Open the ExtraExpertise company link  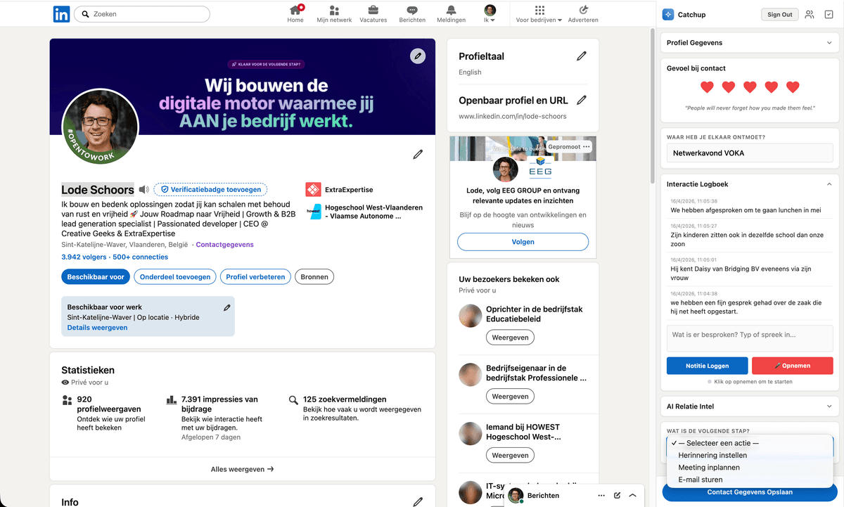pyautogui.click(x=340, y=190)
